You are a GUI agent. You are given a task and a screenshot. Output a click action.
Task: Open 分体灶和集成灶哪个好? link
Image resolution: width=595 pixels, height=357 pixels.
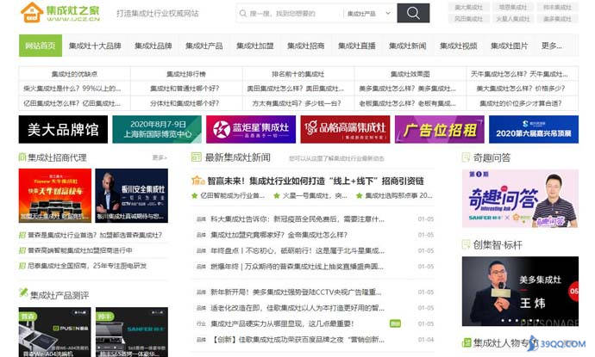(185, 103)
